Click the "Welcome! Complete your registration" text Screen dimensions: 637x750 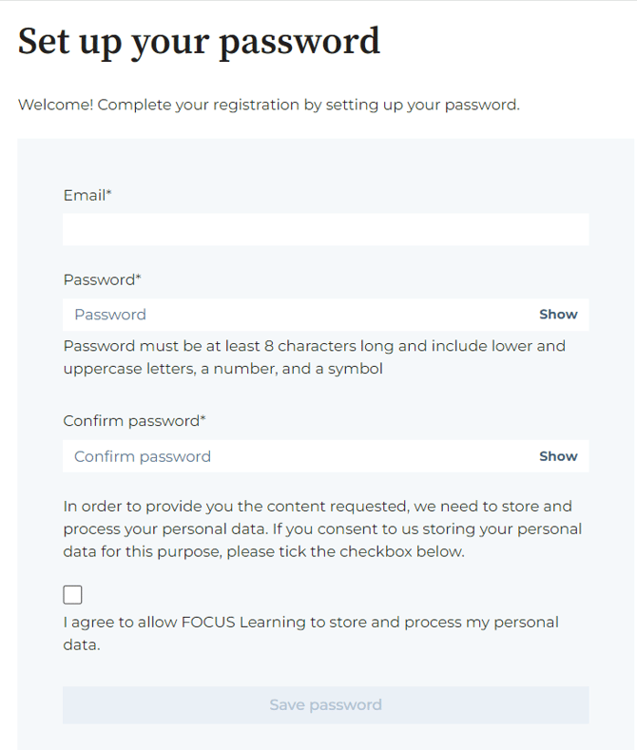pyautogui.click(x=268, y=105)
